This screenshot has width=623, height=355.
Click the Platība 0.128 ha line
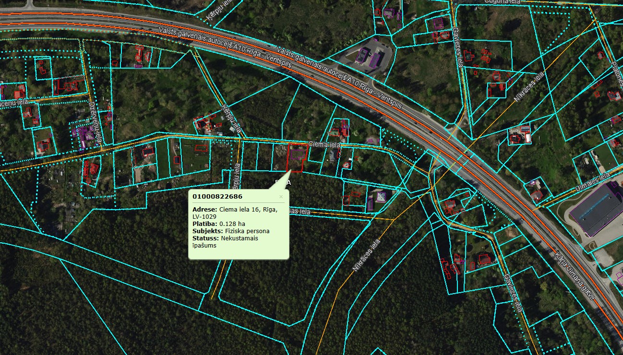tap(219, 224)
